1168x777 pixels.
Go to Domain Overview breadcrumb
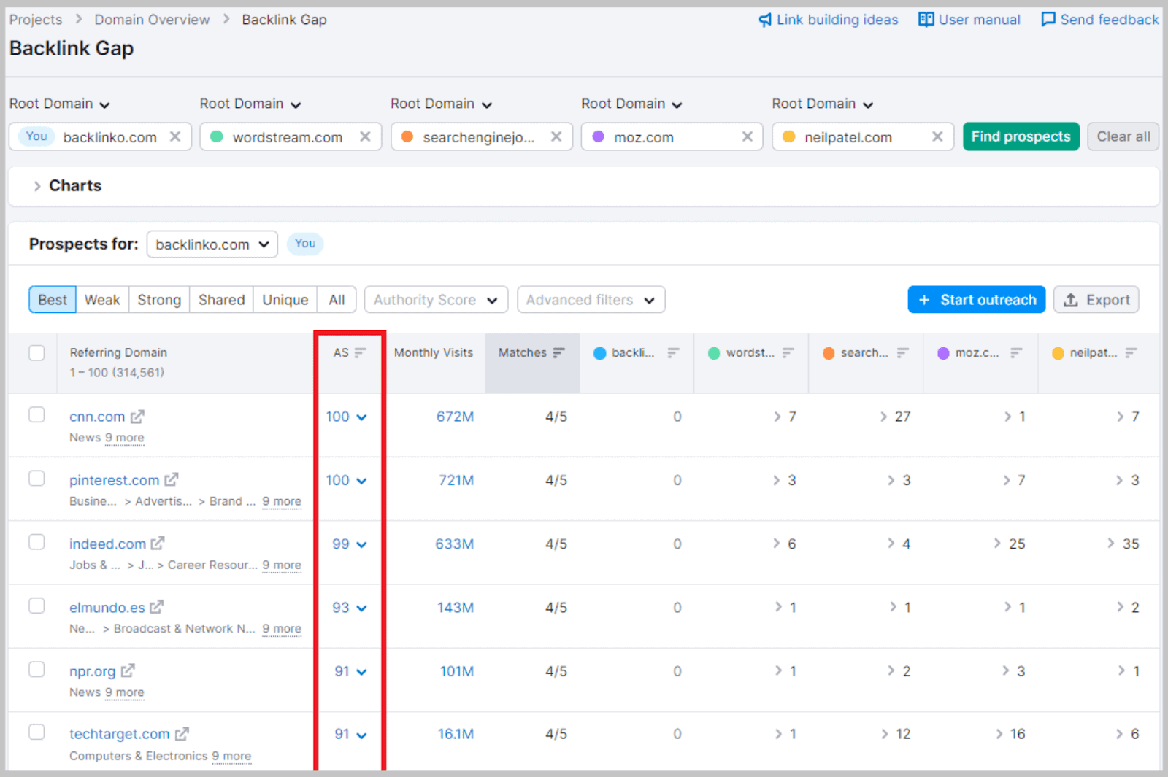pyautogui.click(x=152, y=20)
